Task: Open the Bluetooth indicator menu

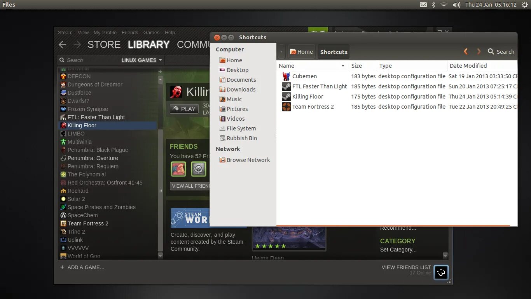Action: (433, 5)
